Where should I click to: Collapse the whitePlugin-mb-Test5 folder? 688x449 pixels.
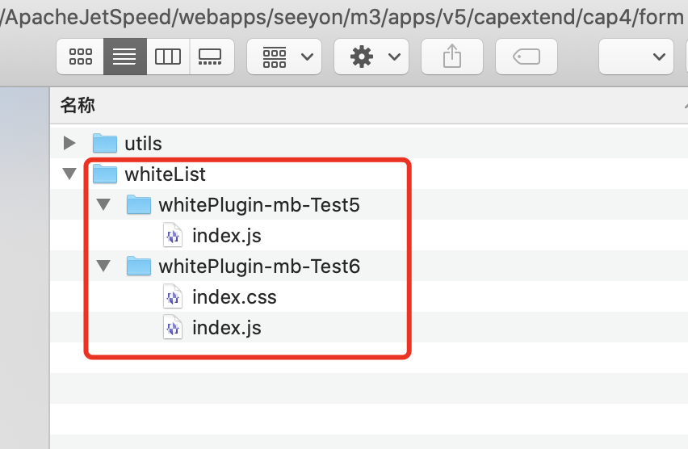103,205
